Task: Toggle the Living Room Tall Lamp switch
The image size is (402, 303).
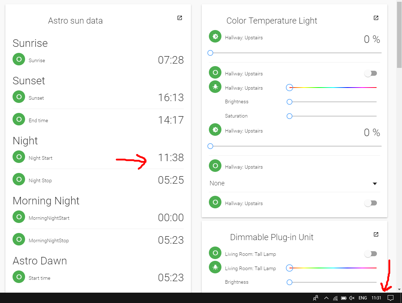Action: (x=371, y=254)
